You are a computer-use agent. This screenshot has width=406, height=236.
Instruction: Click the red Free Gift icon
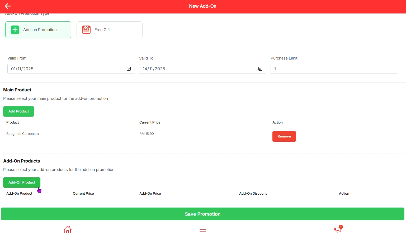(x=86, y=30)
